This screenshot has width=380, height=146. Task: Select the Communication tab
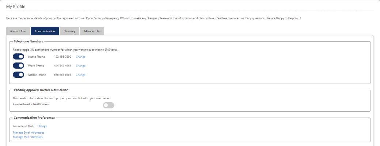45,31
